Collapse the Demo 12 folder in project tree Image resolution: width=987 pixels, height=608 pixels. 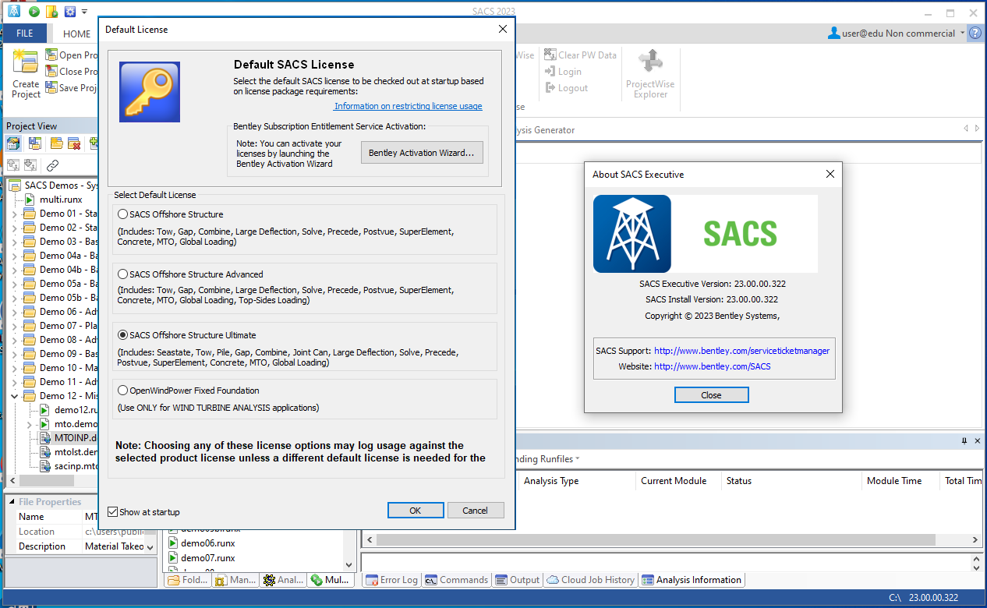coord(14,396)
